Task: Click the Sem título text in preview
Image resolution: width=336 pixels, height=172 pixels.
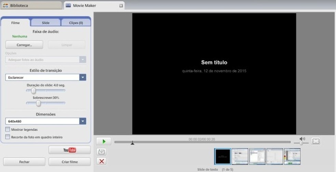Action: click(214, 62)
